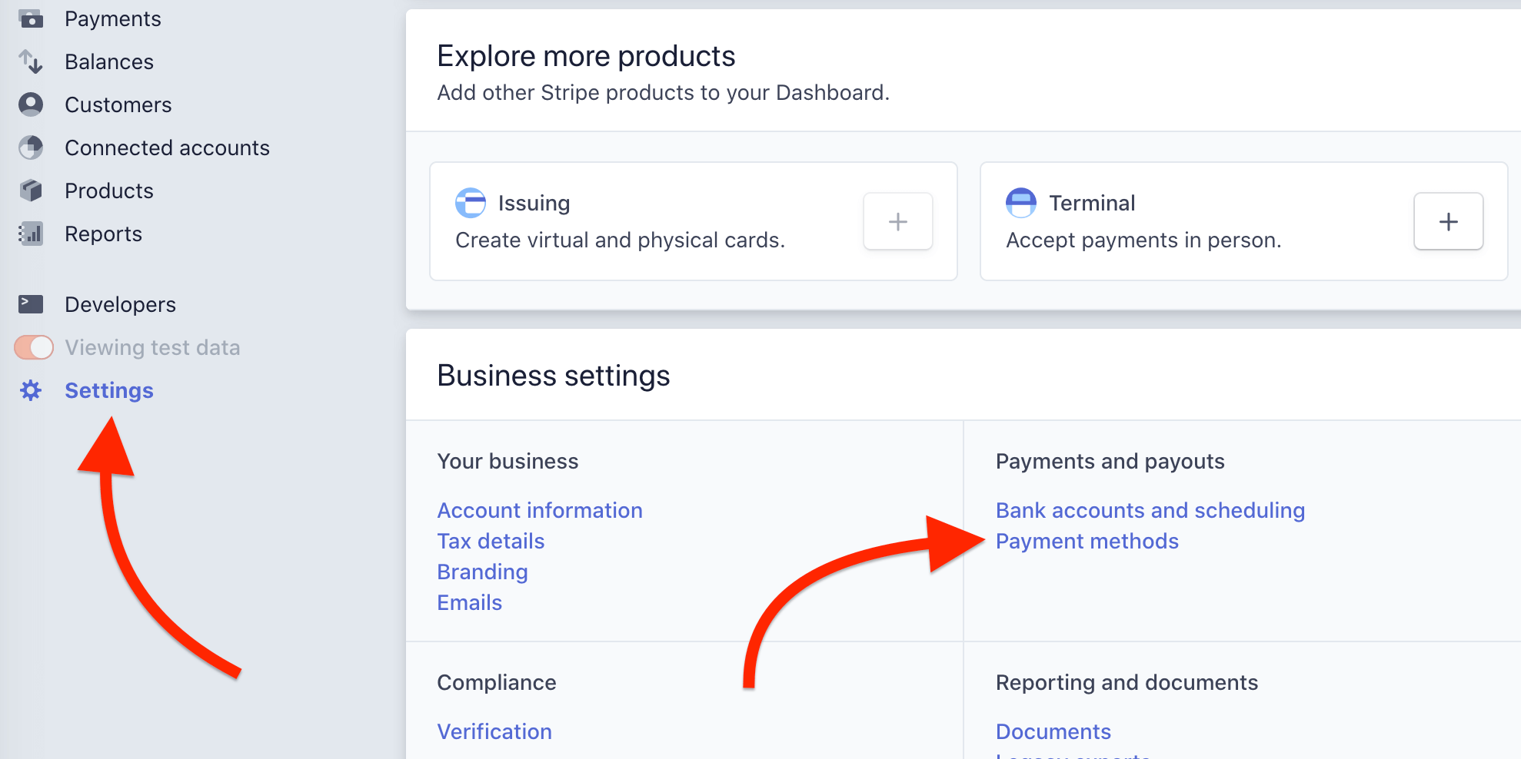Viewport: 1521px width, 759px height.
Task: Click the Payments sidebar icon
Action: click(31, 18)
